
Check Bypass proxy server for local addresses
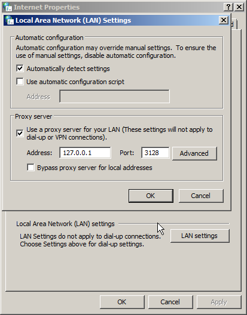31,167
